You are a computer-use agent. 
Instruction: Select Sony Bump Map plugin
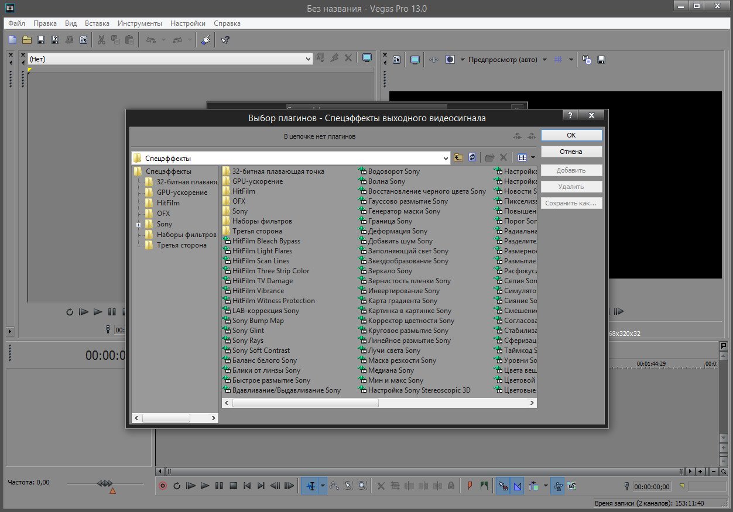tap(253, 321)
